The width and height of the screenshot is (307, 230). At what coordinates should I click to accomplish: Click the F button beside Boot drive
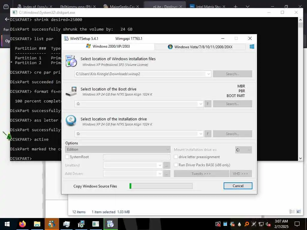[x=208, y=104]
